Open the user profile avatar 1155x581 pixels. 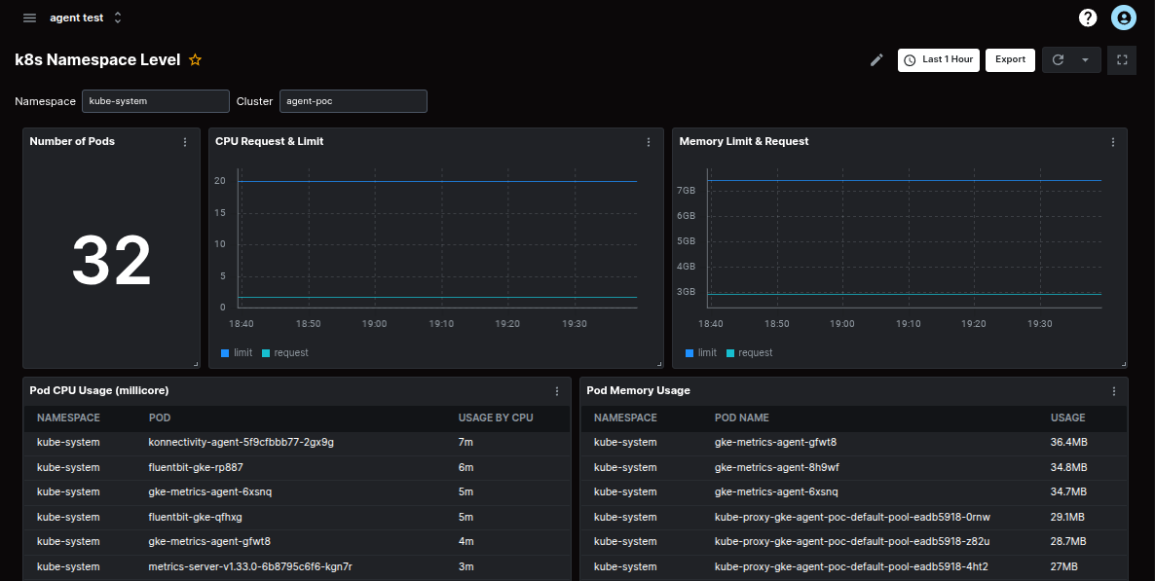pyautogui.click(x=1123, y=17)
